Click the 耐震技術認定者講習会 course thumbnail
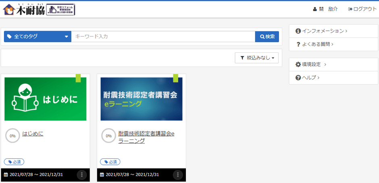The image size is (379, 183). click(x=141, y=99)
